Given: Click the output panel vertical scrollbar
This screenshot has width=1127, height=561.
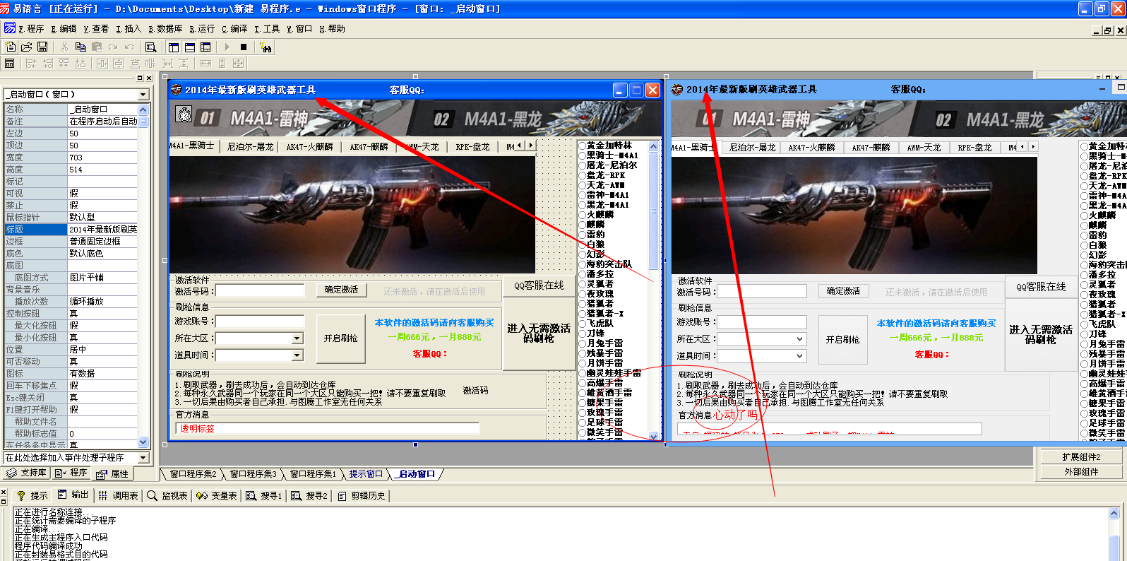Looking at the screenshot, I should (x=1114, y=534).
